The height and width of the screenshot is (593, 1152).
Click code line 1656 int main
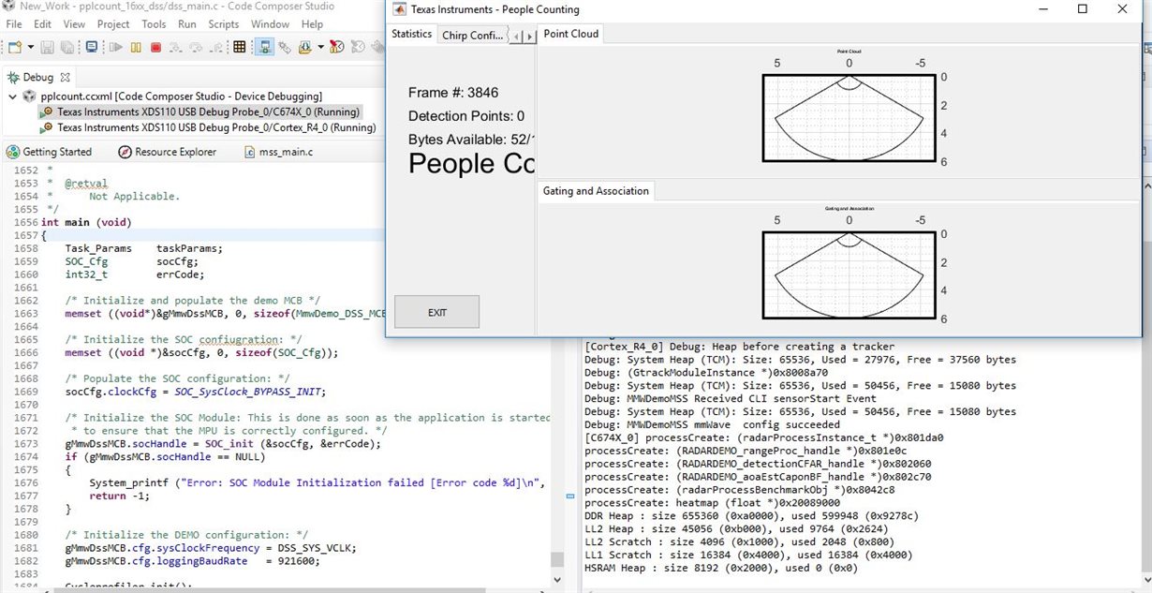pos(86,222)
